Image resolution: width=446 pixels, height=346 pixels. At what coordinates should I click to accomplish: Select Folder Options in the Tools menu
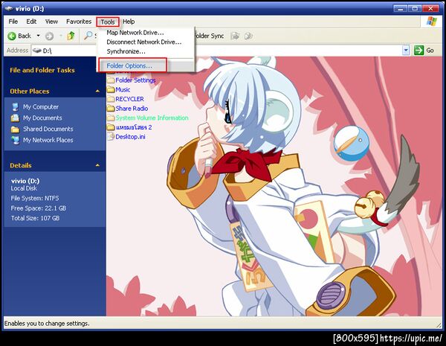(146, 65)
